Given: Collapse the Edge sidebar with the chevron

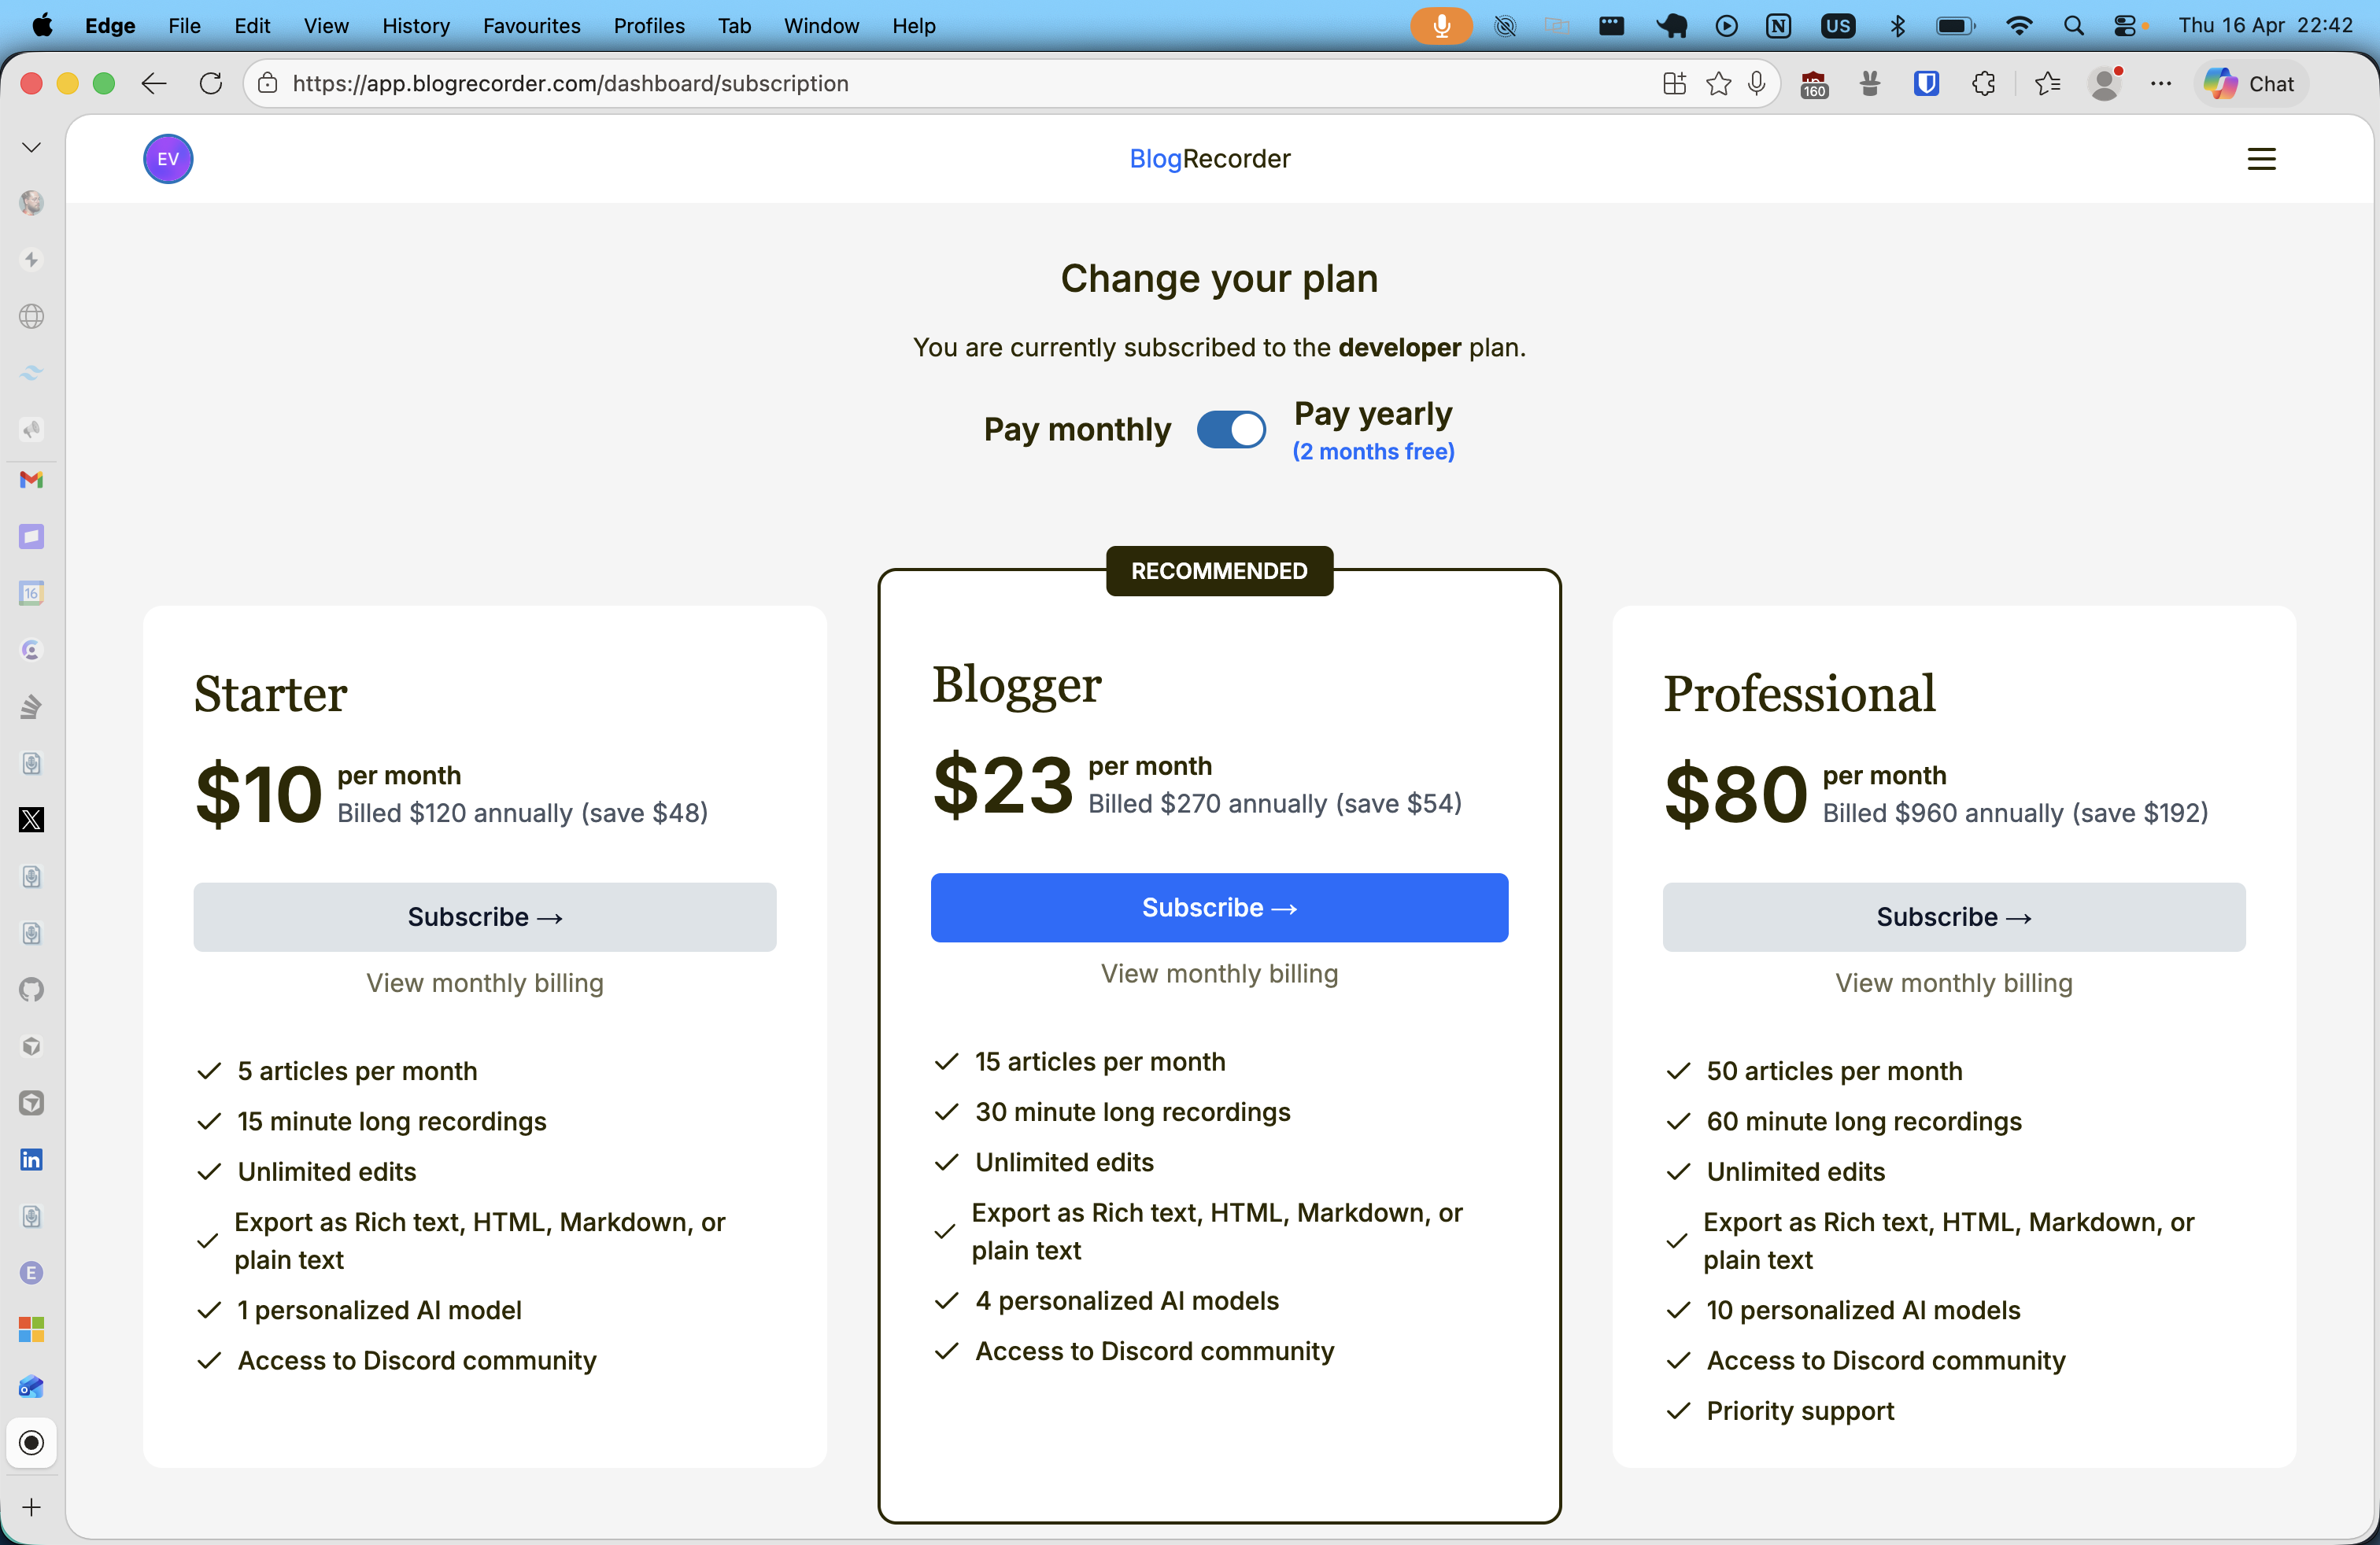Looking at the screenshot, I should tap(30, 147).
